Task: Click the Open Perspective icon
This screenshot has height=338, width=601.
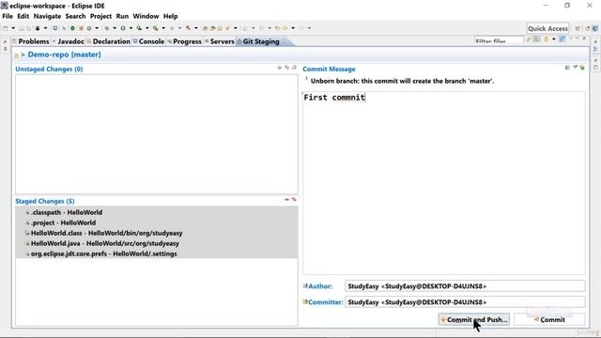Action: pos(578,28)
